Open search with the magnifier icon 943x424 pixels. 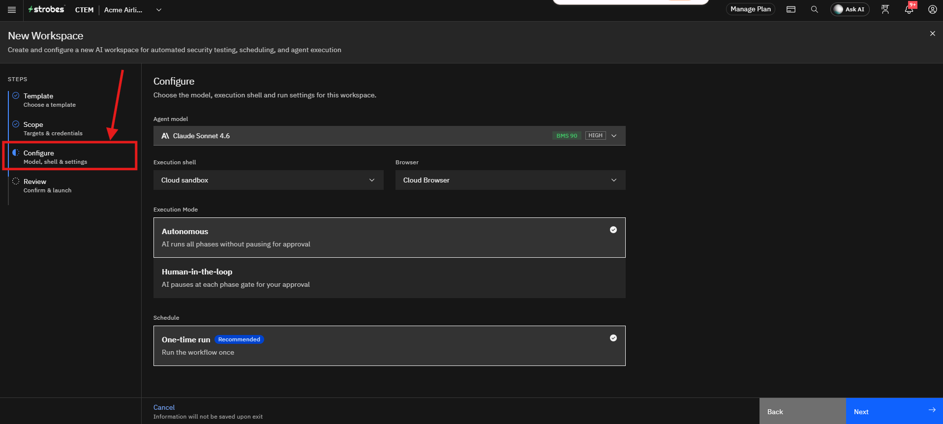815,9
